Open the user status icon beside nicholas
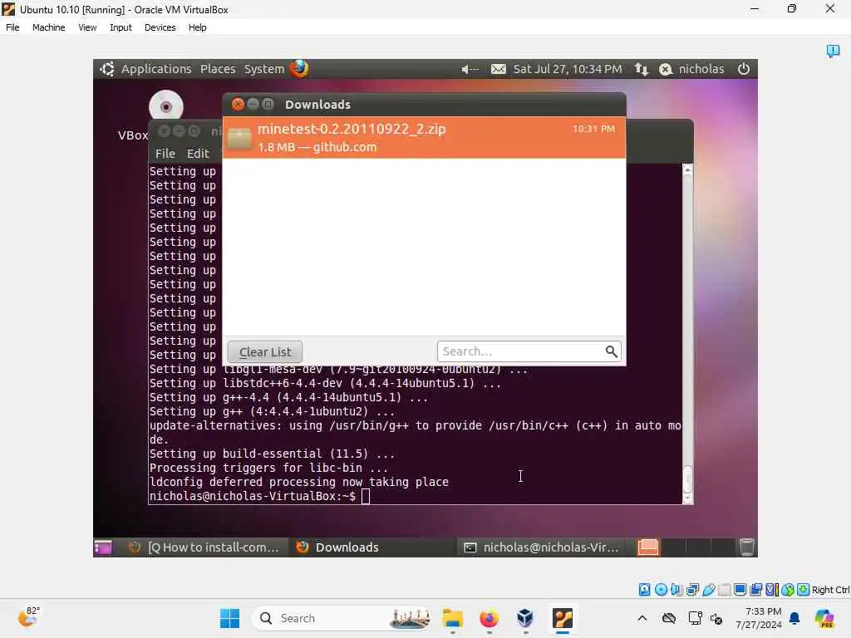 coord(666,69)
